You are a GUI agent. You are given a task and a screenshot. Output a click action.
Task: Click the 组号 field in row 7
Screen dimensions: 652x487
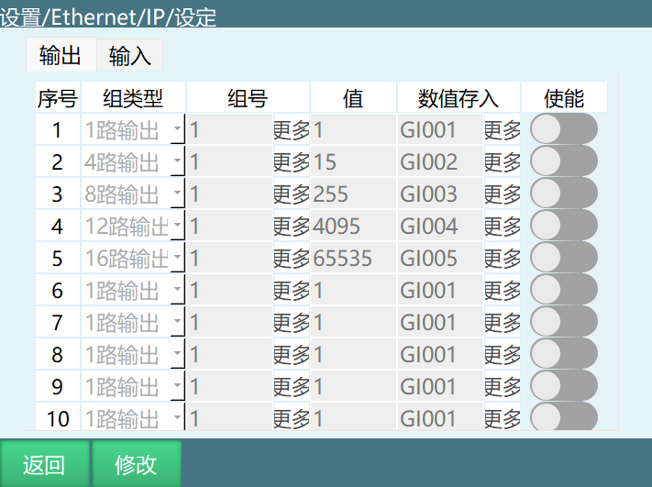[229, 323]
